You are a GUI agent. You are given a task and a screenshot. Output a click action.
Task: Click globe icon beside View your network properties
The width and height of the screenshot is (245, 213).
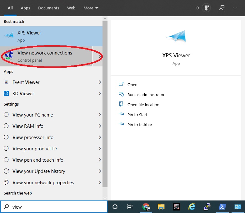[6, 182]
